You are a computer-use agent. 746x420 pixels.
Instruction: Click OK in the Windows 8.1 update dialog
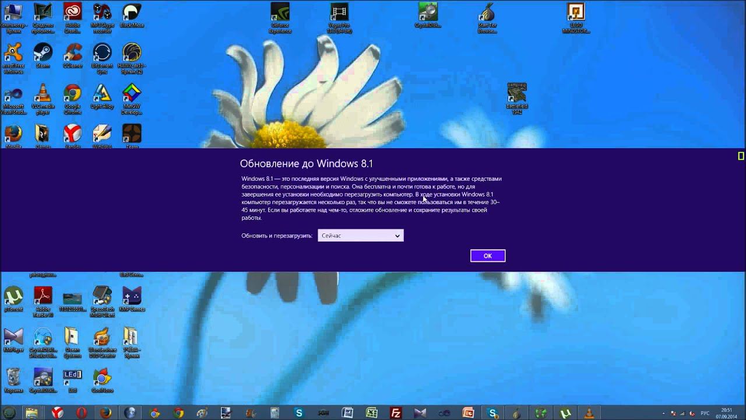click(488, 256)
